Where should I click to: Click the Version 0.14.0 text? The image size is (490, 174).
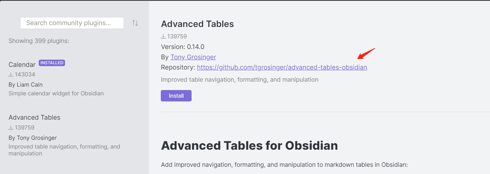tap(182, 47)
